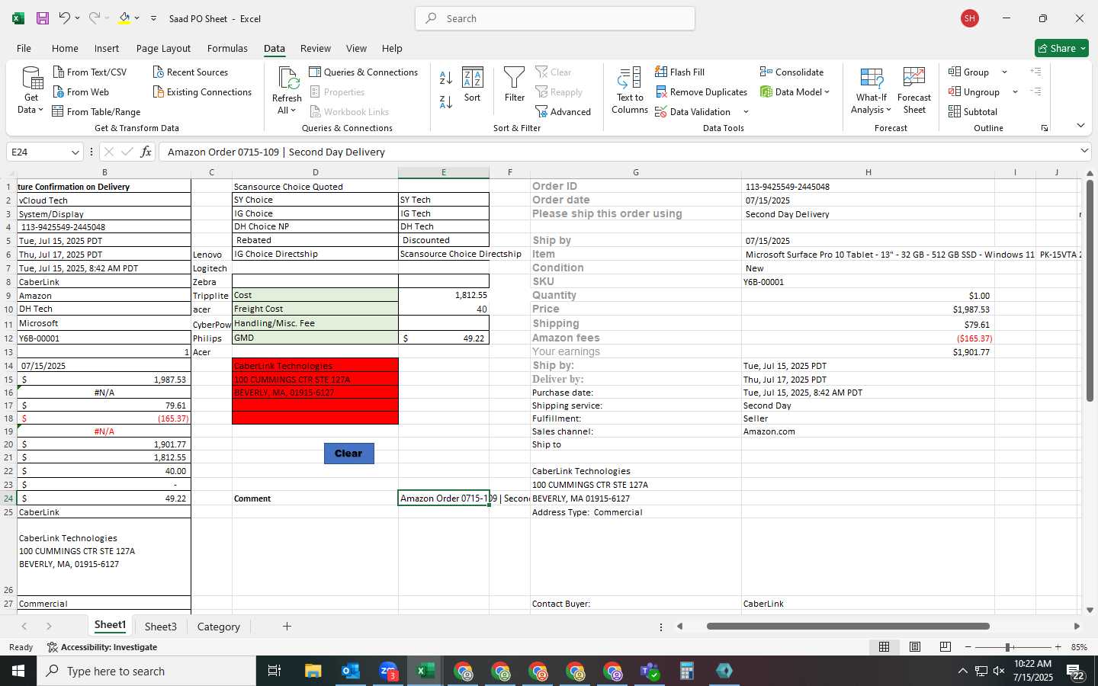The width and height of the screenshot is (1098, 686).
Task: Click Accessibility: Investigate status
Action: (x=102, y=647)
